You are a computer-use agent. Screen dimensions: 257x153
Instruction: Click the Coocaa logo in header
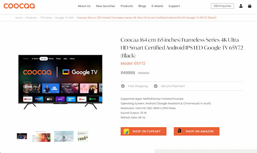[x=19, y=6]
